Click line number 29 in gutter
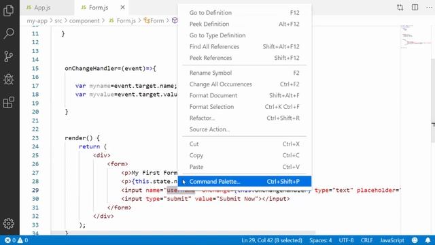 pyautogui.click(x=35, y=191)
